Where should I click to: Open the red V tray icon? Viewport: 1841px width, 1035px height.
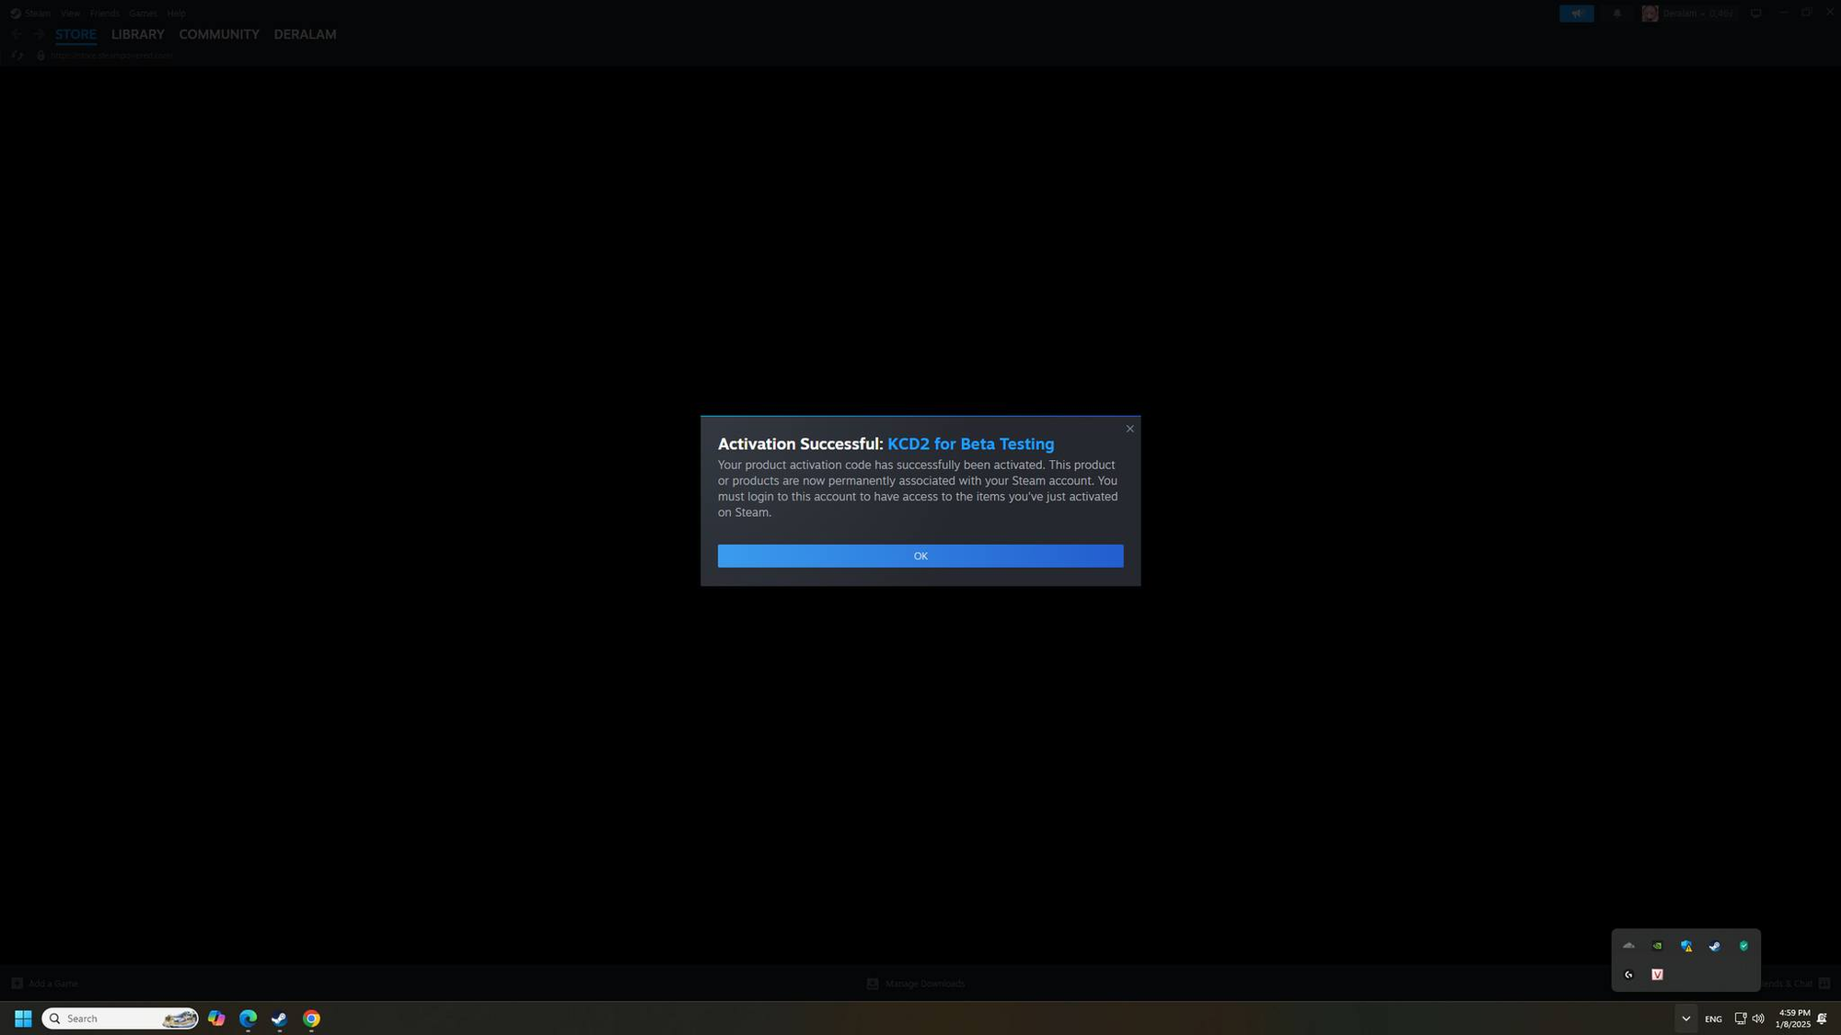click(1657, 974)
